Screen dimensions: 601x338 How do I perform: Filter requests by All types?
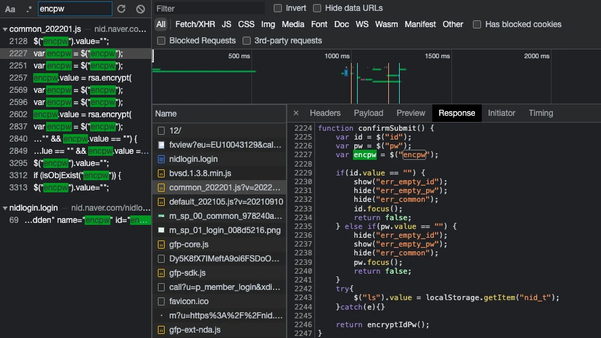coord(161,24)
